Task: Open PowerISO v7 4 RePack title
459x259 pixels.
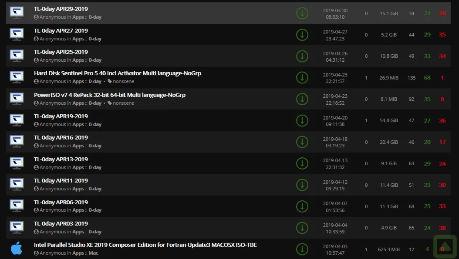Action: (x=110, y=95)
